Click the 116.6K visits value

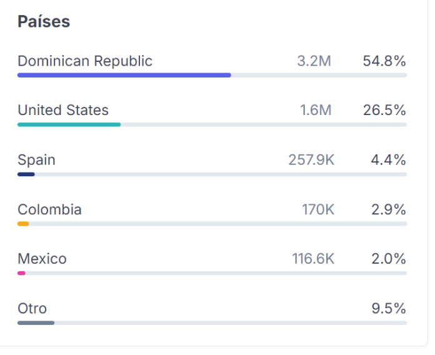click(x=313, y=259)
